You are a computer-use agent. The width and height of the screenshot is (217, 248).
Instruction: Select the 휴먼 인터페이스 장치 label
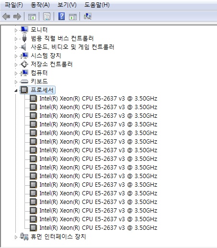(58, 237)
